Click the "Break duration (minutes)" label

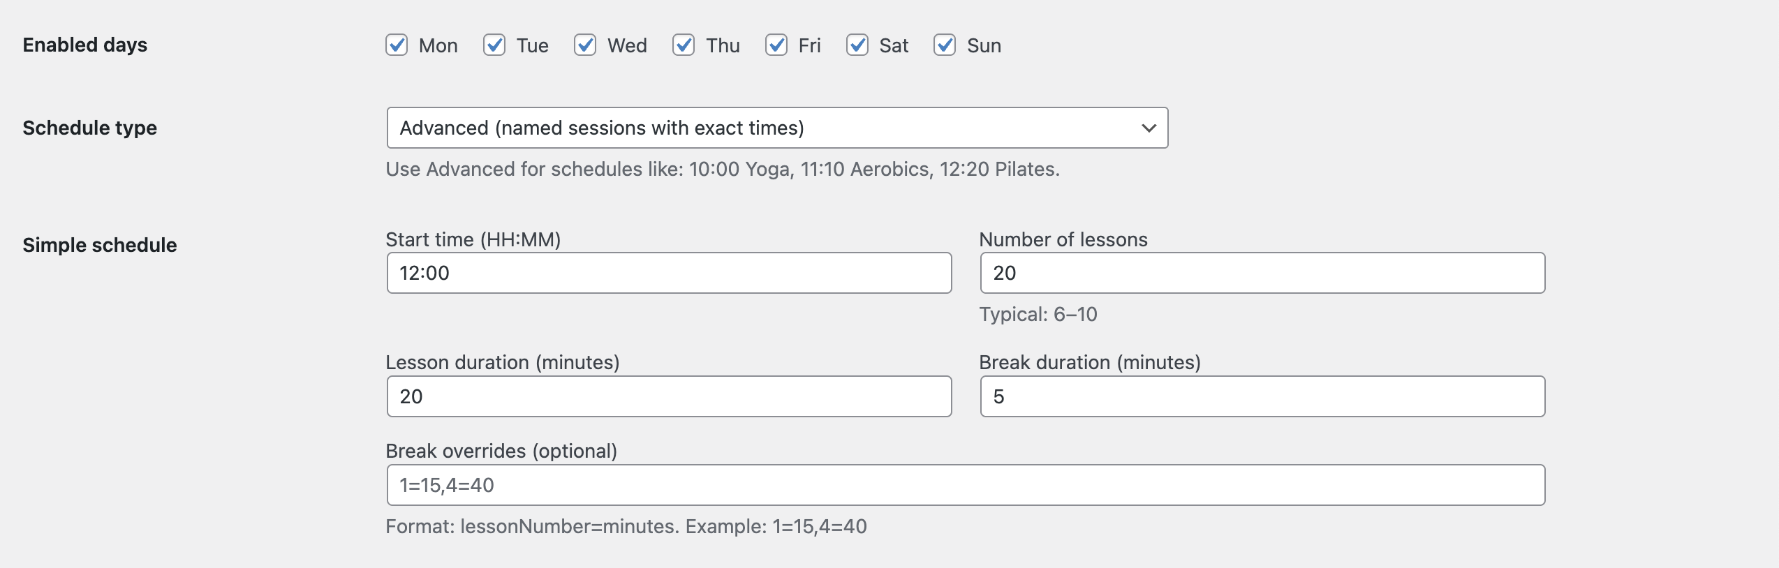pos(1090,362)
